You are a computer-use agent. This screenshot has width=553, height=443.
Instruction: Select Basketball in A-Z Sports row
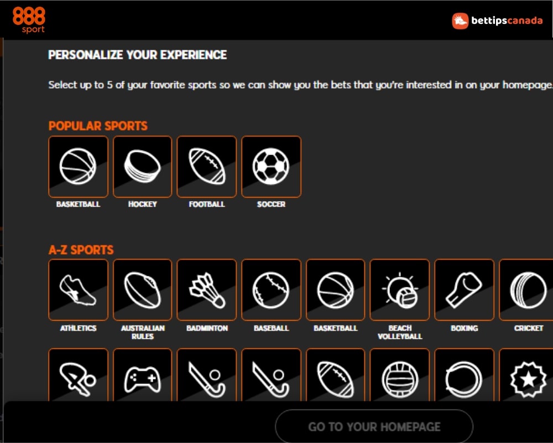click(336, 290)
